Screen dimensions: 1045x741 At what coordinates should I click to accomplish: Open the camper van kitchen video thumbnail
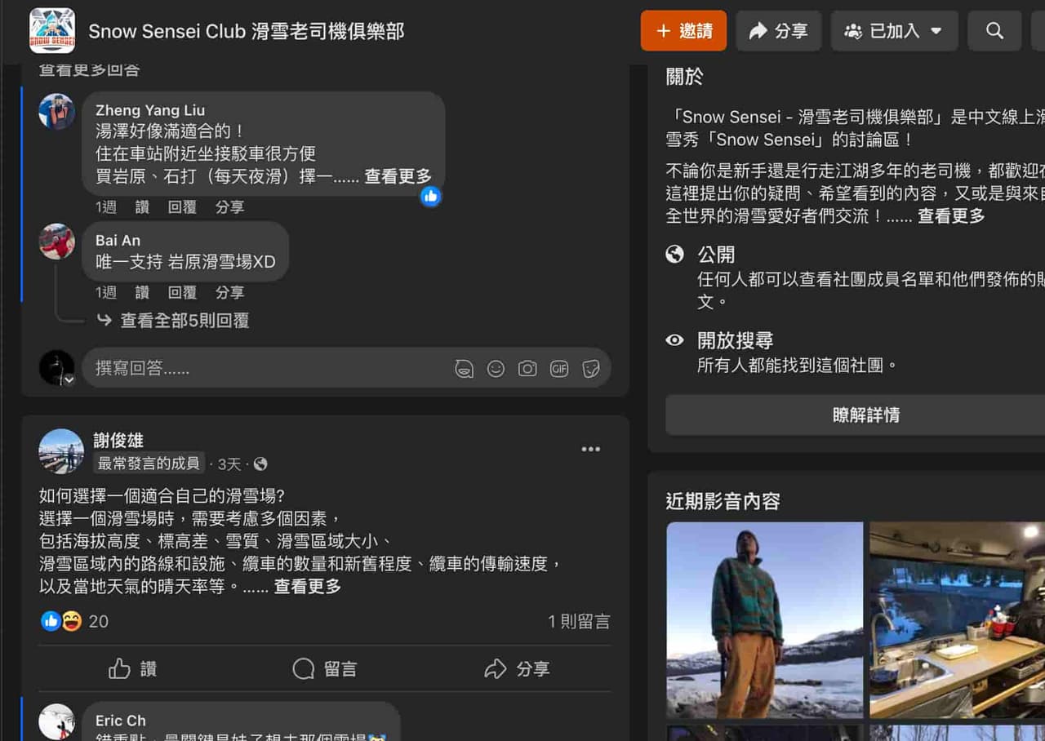(957, 620)
